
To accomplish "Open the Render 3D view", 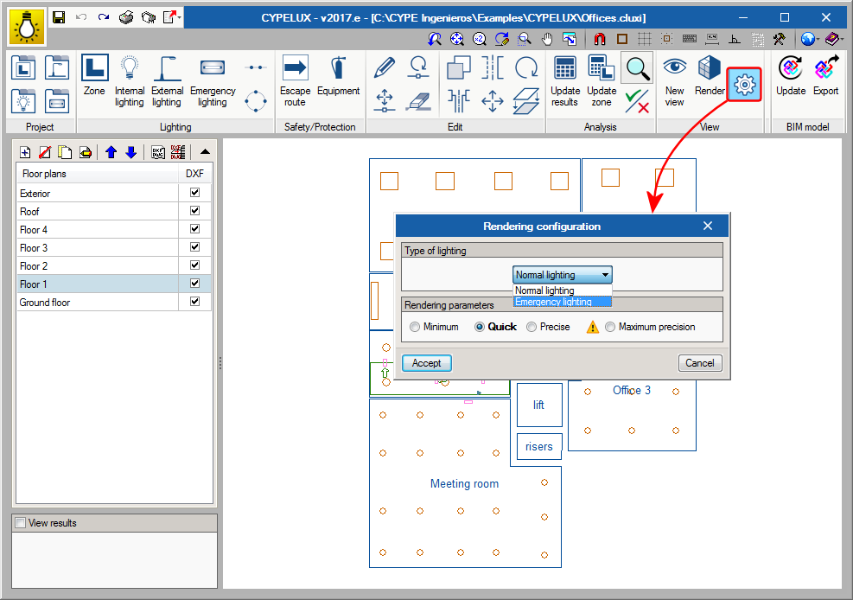I will tap(710, 80).
